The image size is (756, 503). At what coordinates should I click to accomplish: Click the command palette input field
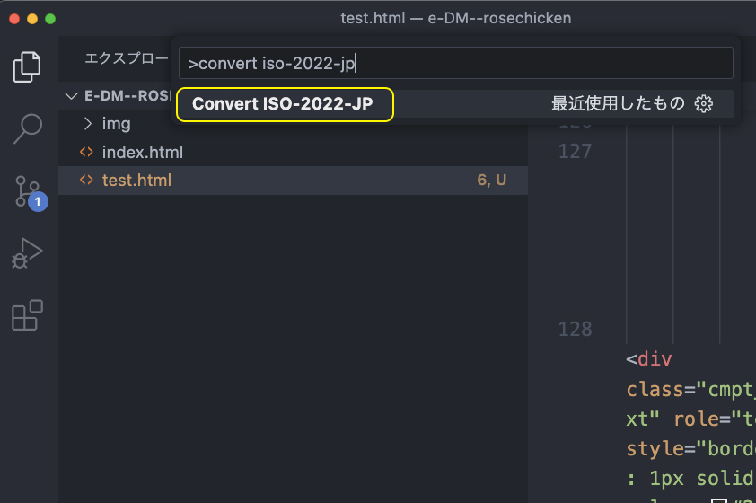pos(455,63)
